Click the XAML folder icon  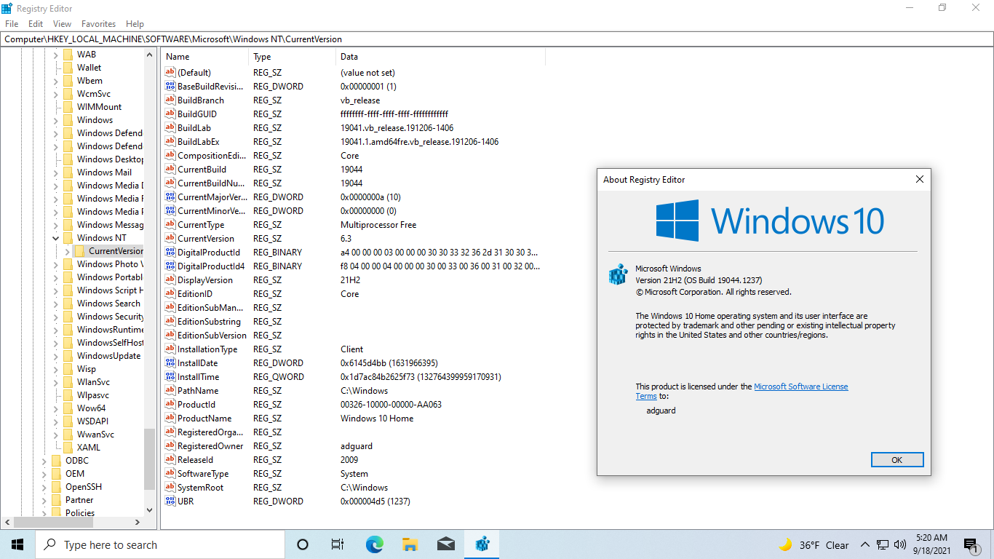pyautogui.click(x=68, y=448)
